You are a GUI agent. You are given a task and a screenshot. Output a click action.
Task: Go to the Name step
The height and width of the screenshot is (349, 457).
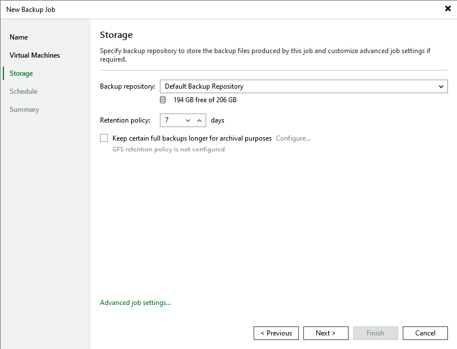[19, 37]
